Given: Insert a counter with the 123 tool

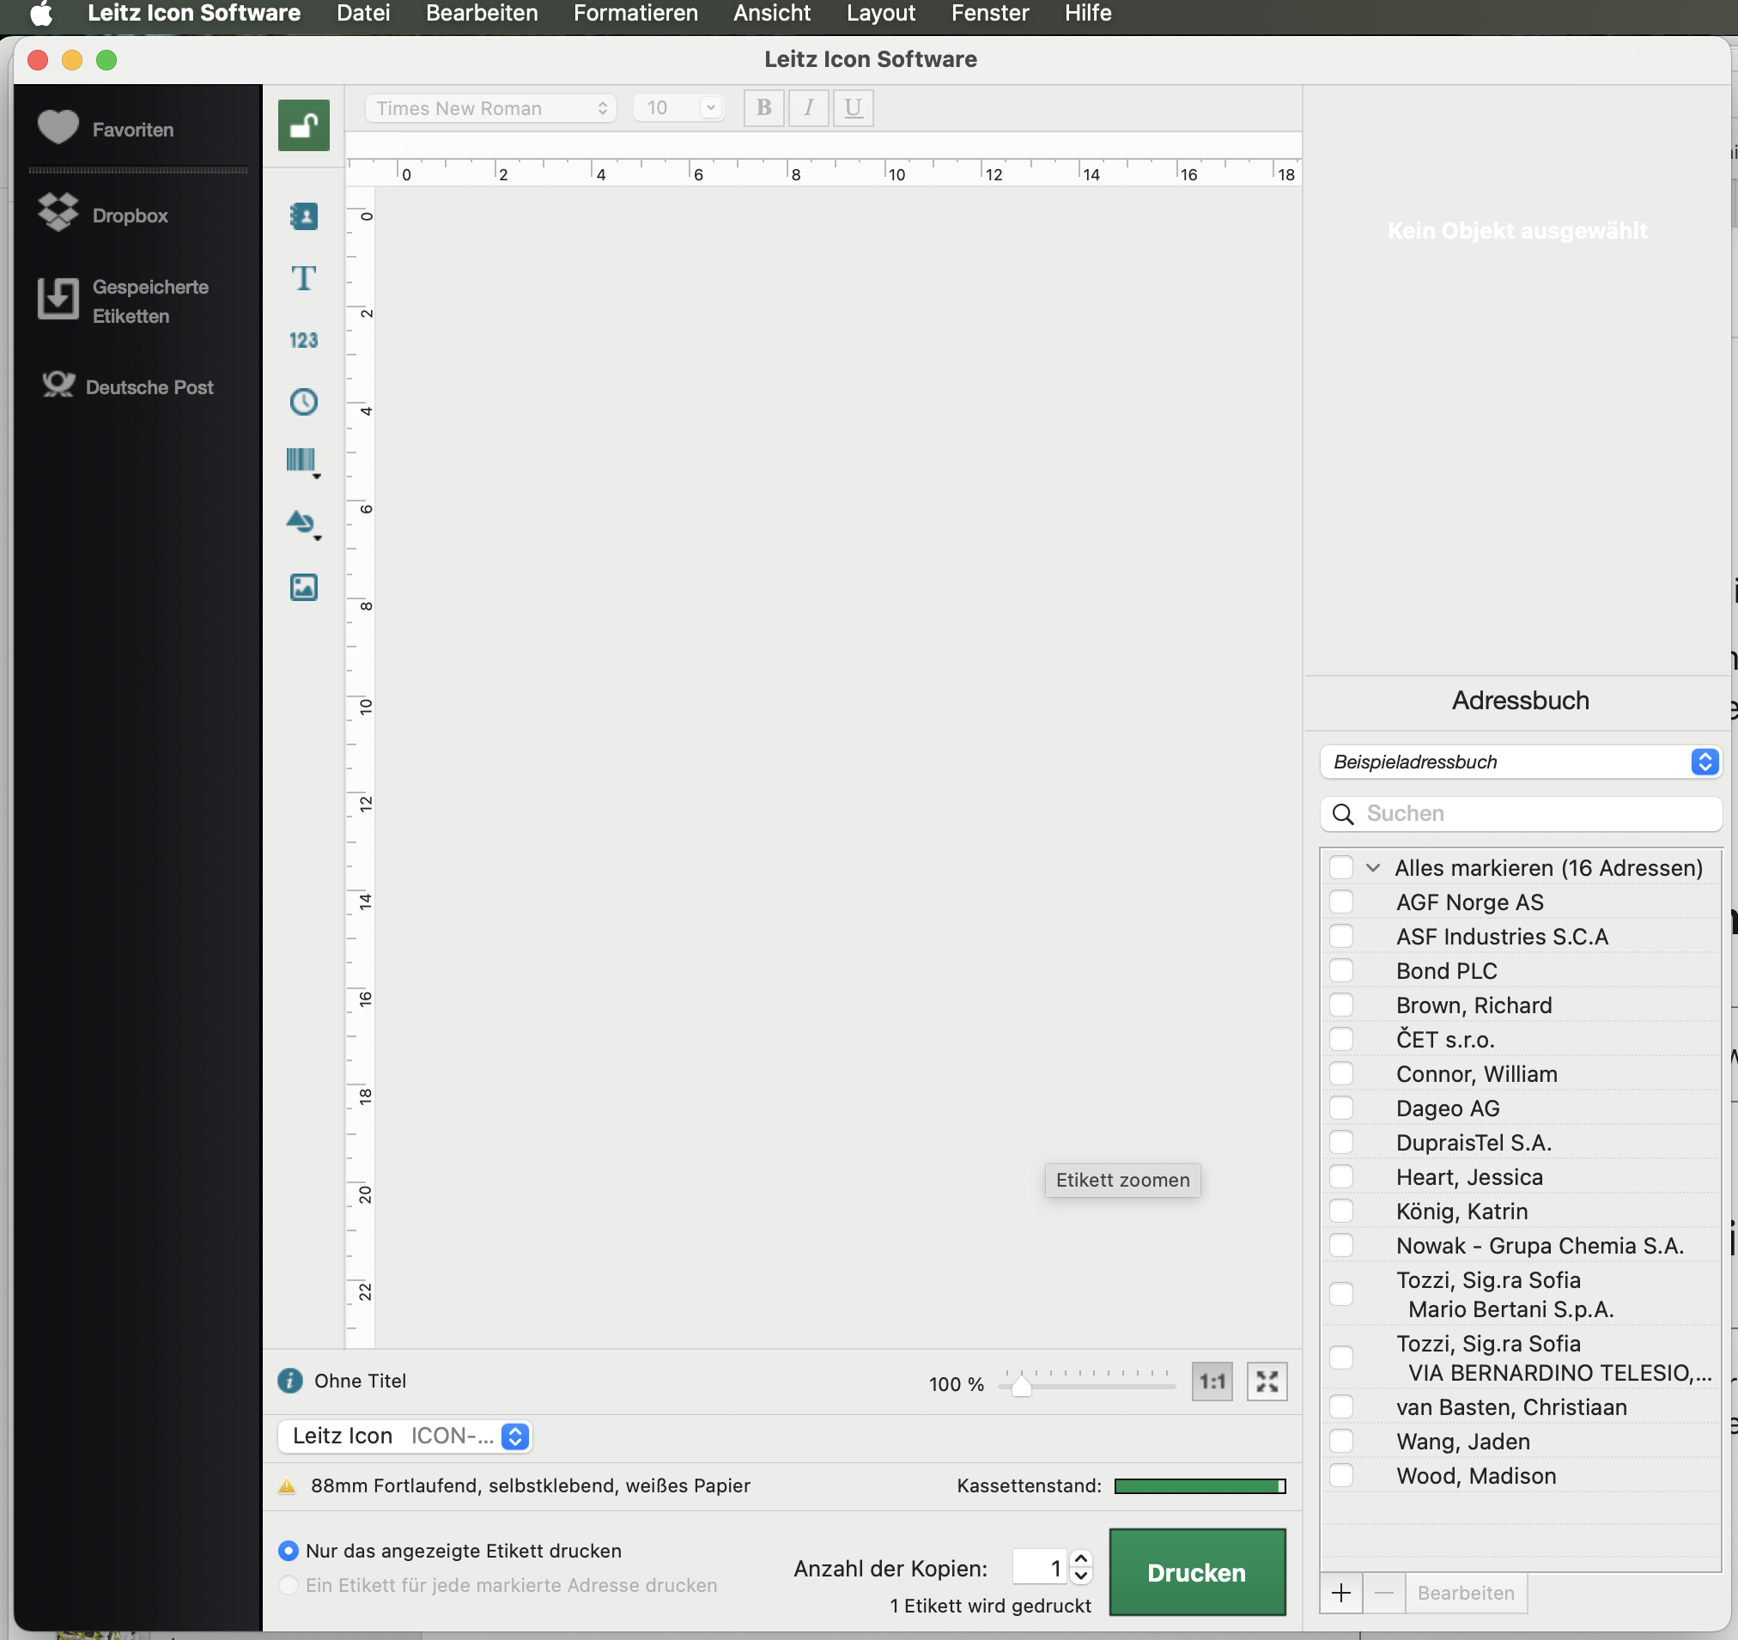Looking at the screenshot, I should point(303,340).
